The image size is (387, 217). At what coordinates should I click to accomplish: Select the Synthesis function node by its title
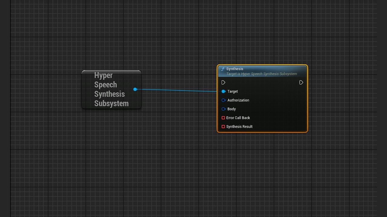[235, 69]
